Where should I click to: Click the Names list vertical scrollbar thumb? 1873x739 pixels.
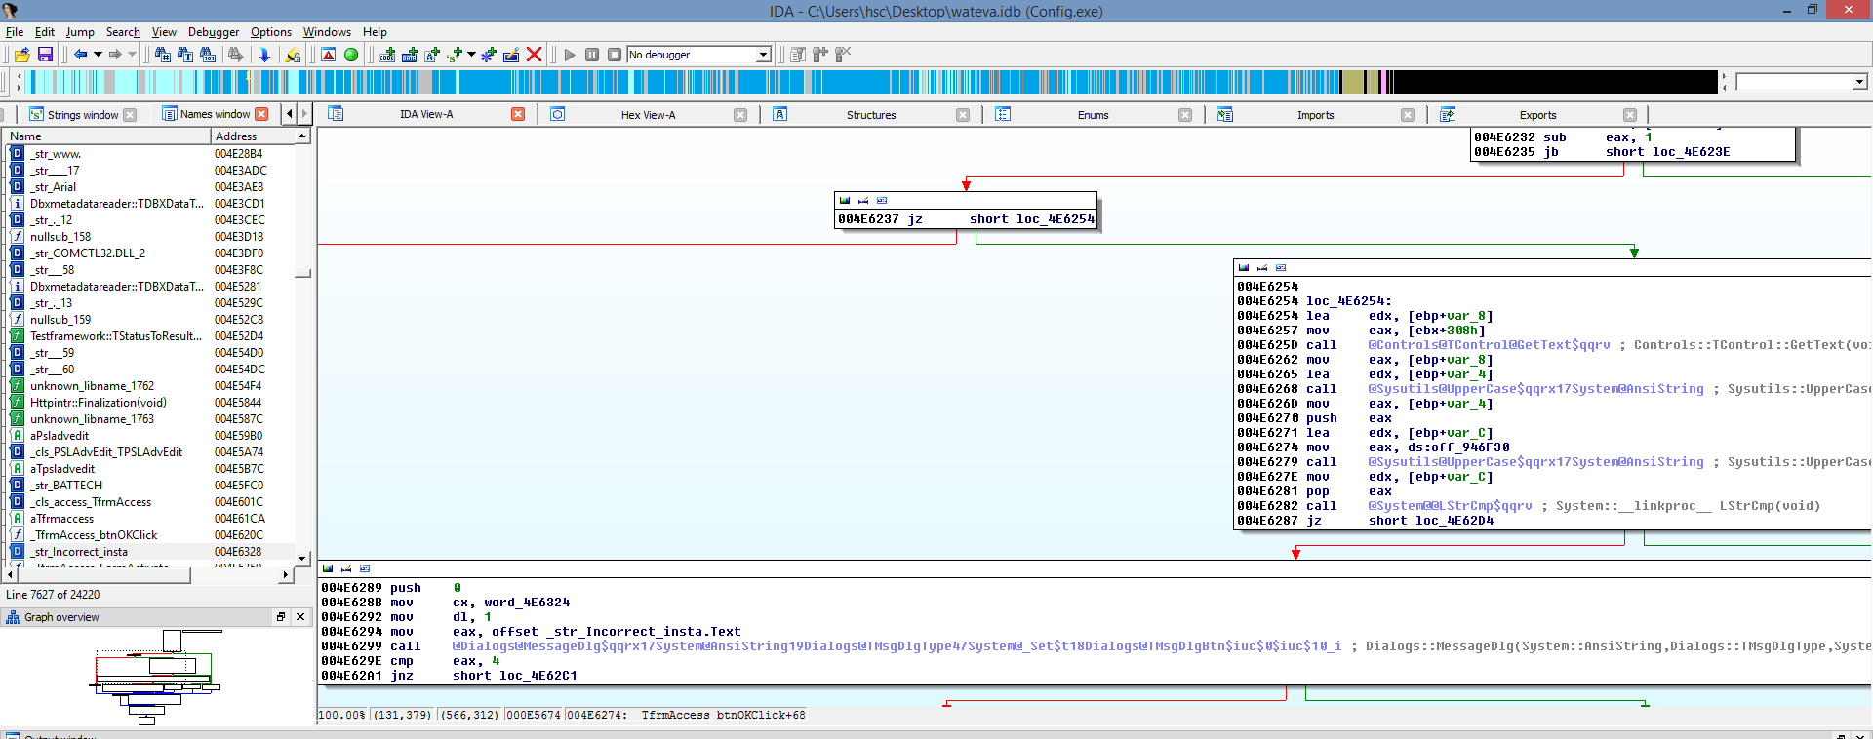pyautogui.click(x=302, y=274)
